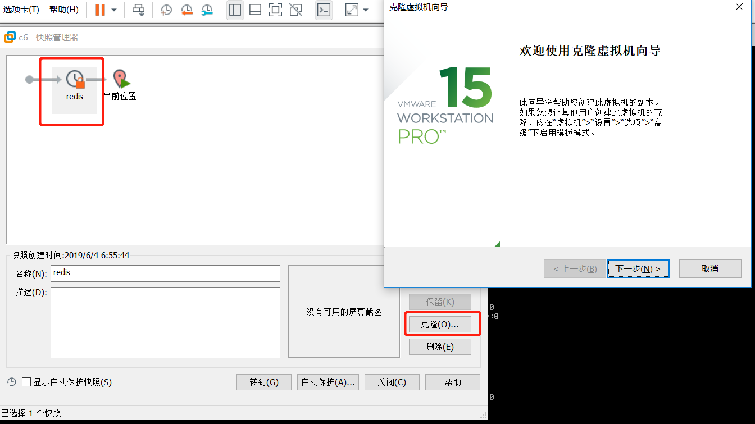Click the autoprotect clock icon beside checkbox
The width and height of the screenshot is (755, 424).
point(11,382)
